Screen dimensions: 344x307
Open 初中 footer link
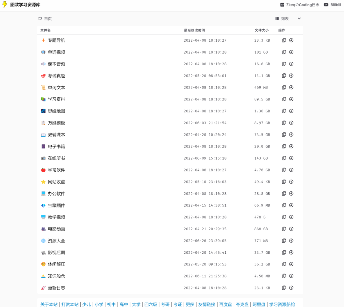click(111, 304)
